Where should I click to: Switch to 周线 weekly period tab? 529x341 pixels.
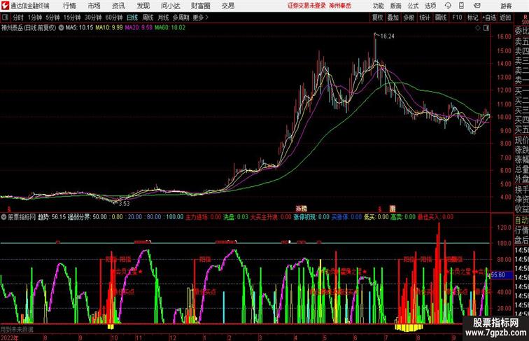148,18
